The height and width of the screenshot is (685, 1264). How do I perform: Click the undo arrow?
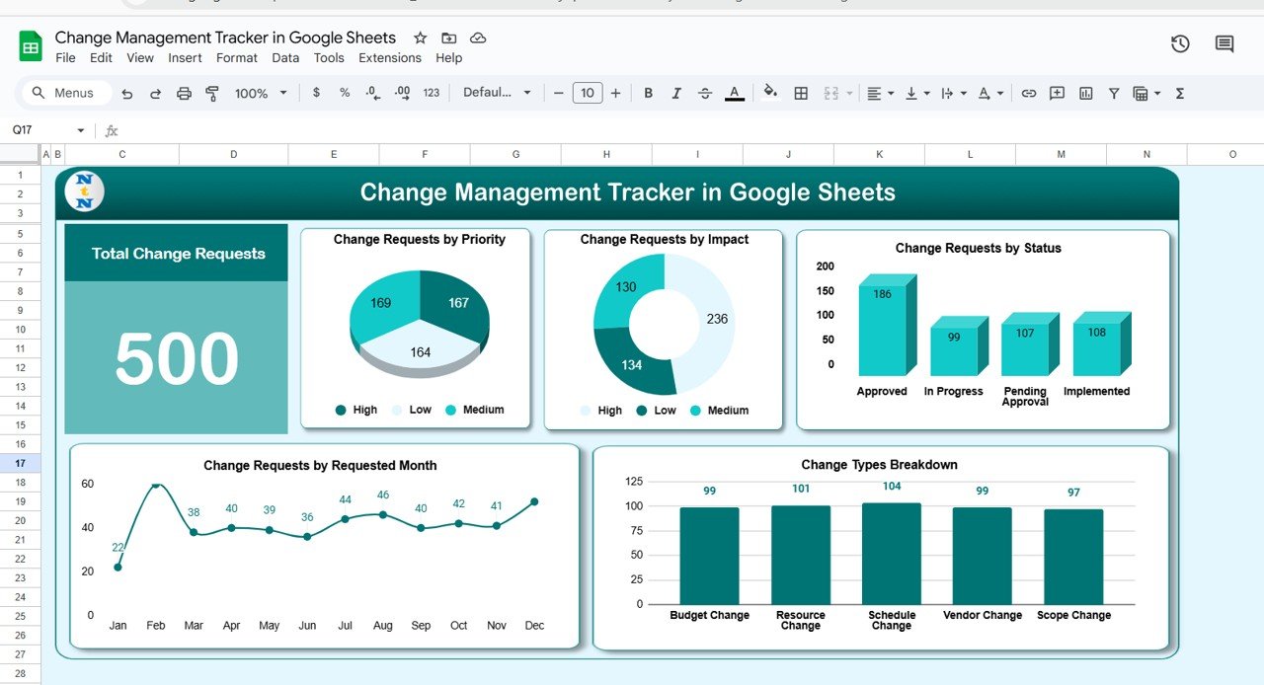click(x=127, y=93)
